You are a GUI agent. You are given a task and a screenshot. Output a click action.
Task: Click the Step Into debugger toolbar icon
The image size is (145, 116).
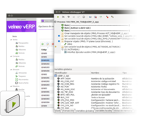click(x=63, y=17)
